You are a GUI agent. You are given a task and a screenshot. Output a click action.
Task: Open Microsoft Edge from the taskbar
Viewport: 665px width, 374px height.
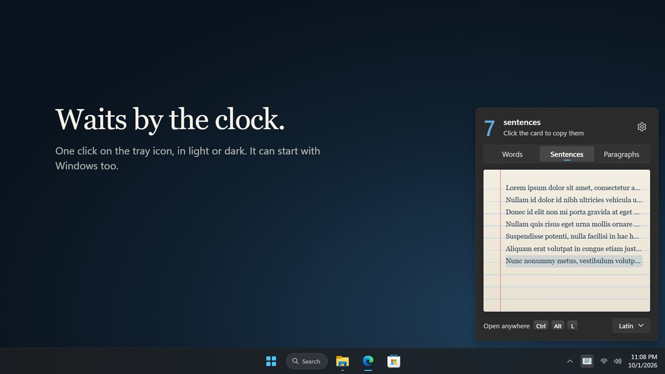(x=368, y=361)
